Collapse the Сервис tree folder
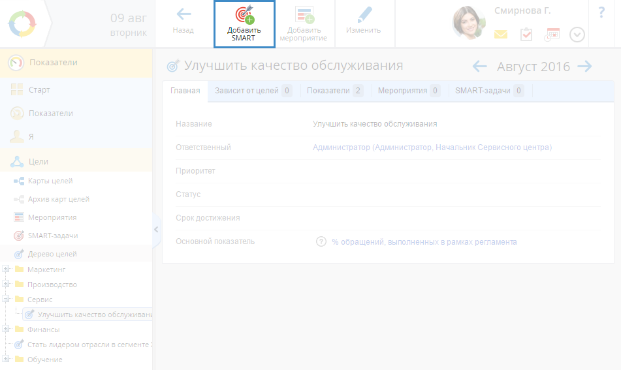This screenshot has height=370, width=621. pos(6,299)
